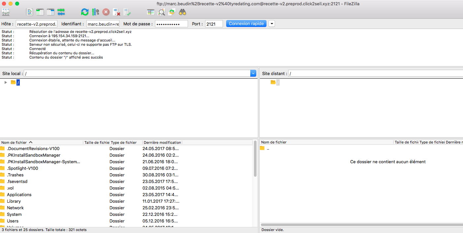The height and width of the screenshot is (233, 463).
Task: Open the Site Manager icon
Action: 6,12
